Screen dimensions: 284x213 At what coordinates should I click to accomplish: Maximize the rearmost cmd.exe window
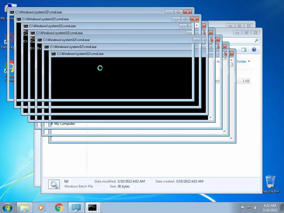tap(178, 12)
